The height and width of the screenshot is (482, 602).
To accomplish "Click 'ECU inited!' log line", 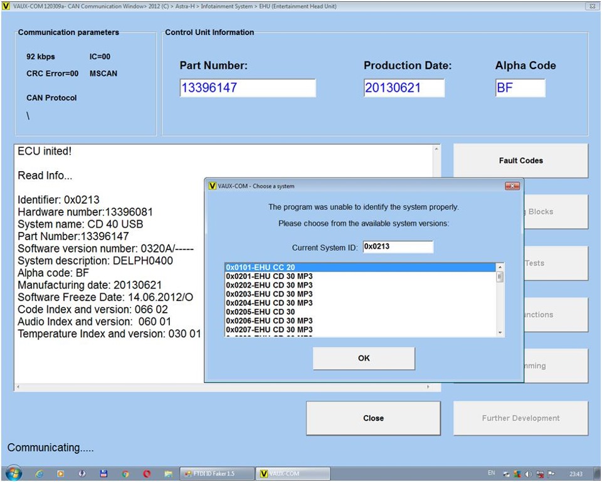I will tap(45, 151).
